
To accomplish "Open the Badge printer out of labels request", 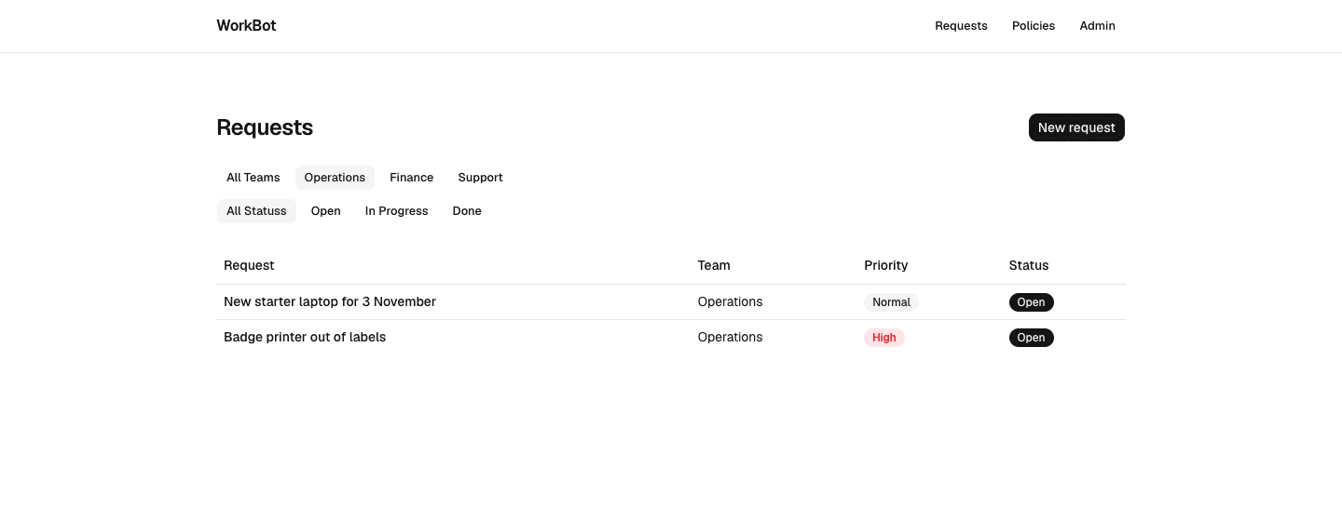I will click(305, 337).
